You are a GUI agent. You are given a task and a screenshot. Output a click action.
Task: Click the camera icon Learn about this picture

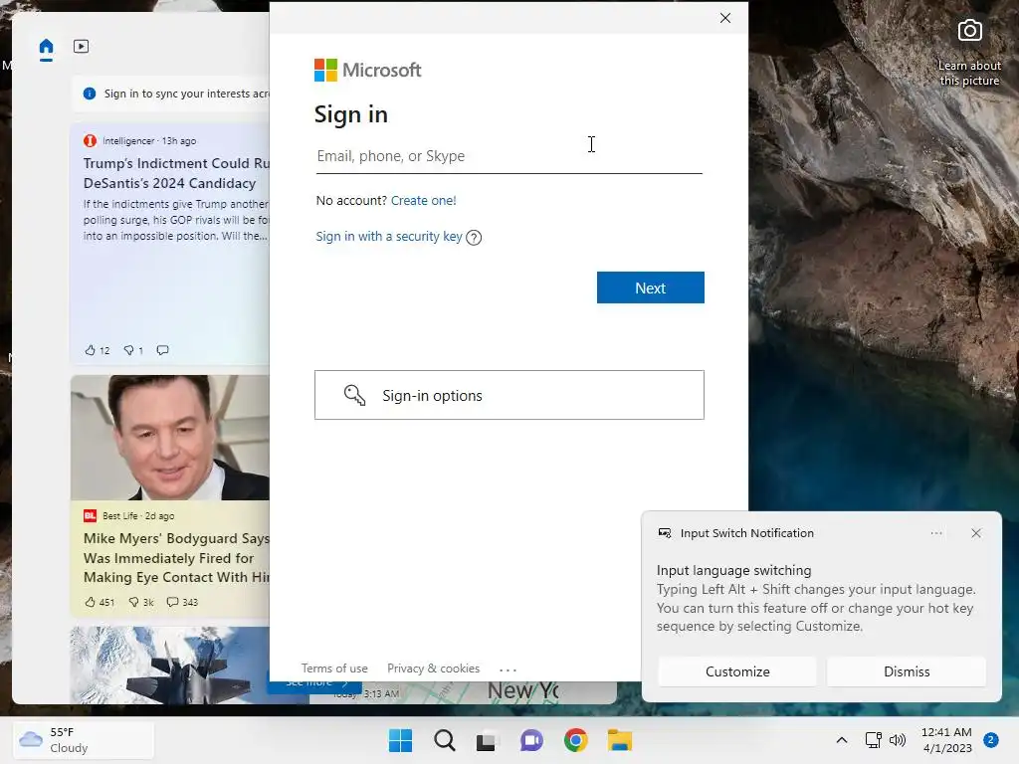pyautogui.click(x=969, y=31)
